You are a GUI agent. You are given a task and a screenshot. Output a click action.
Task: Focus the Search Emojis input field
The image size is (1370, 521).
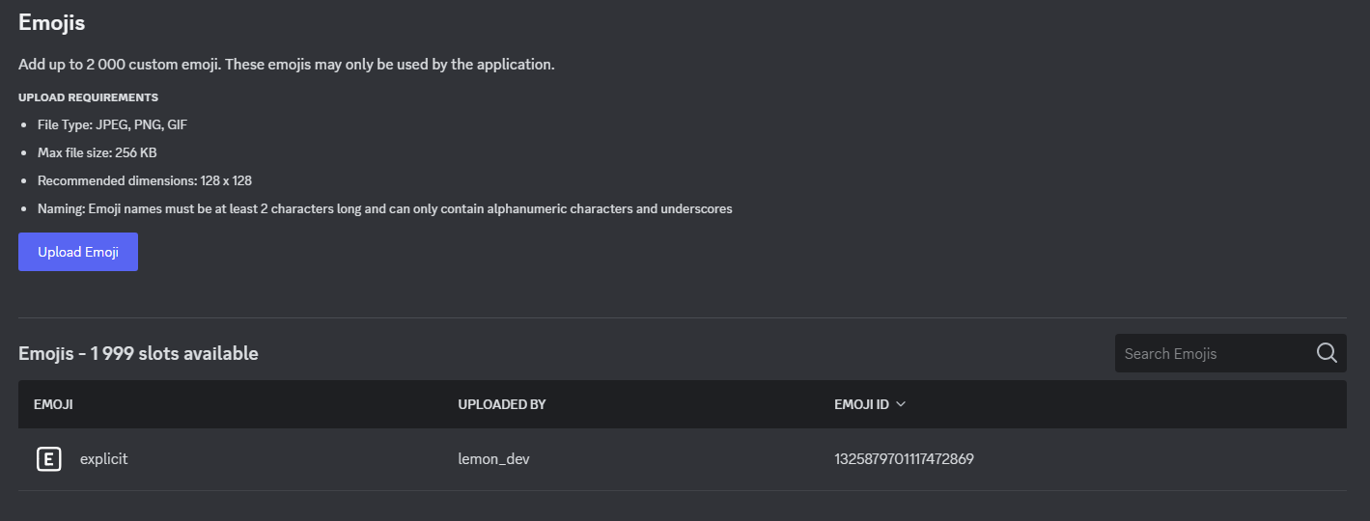coord(1212,353)
